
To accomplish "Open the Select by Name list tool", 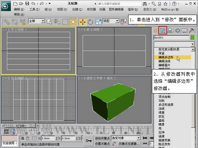I will pos(57,22).
